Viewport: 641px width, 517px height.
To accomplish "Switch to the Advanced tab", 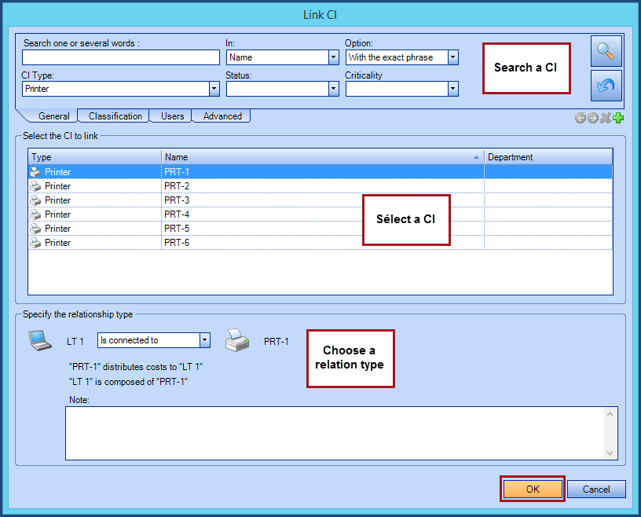I will click(221, 115).
